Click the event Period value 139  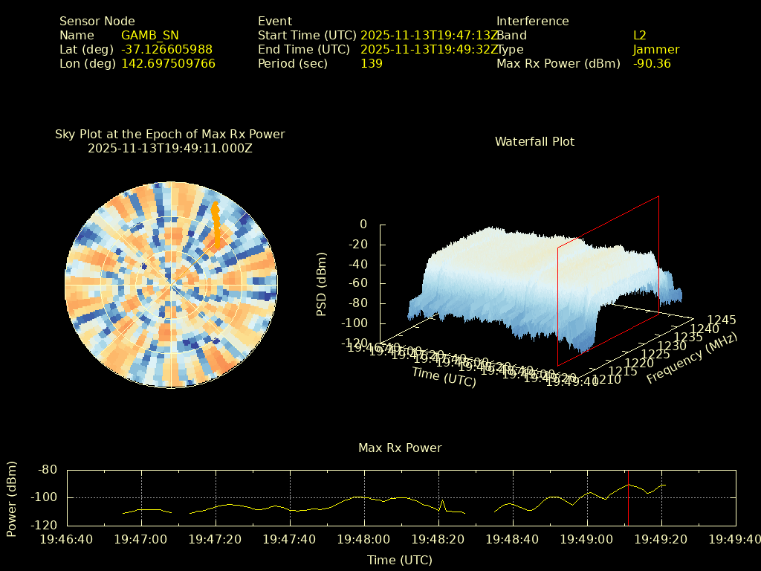(371, 63)
